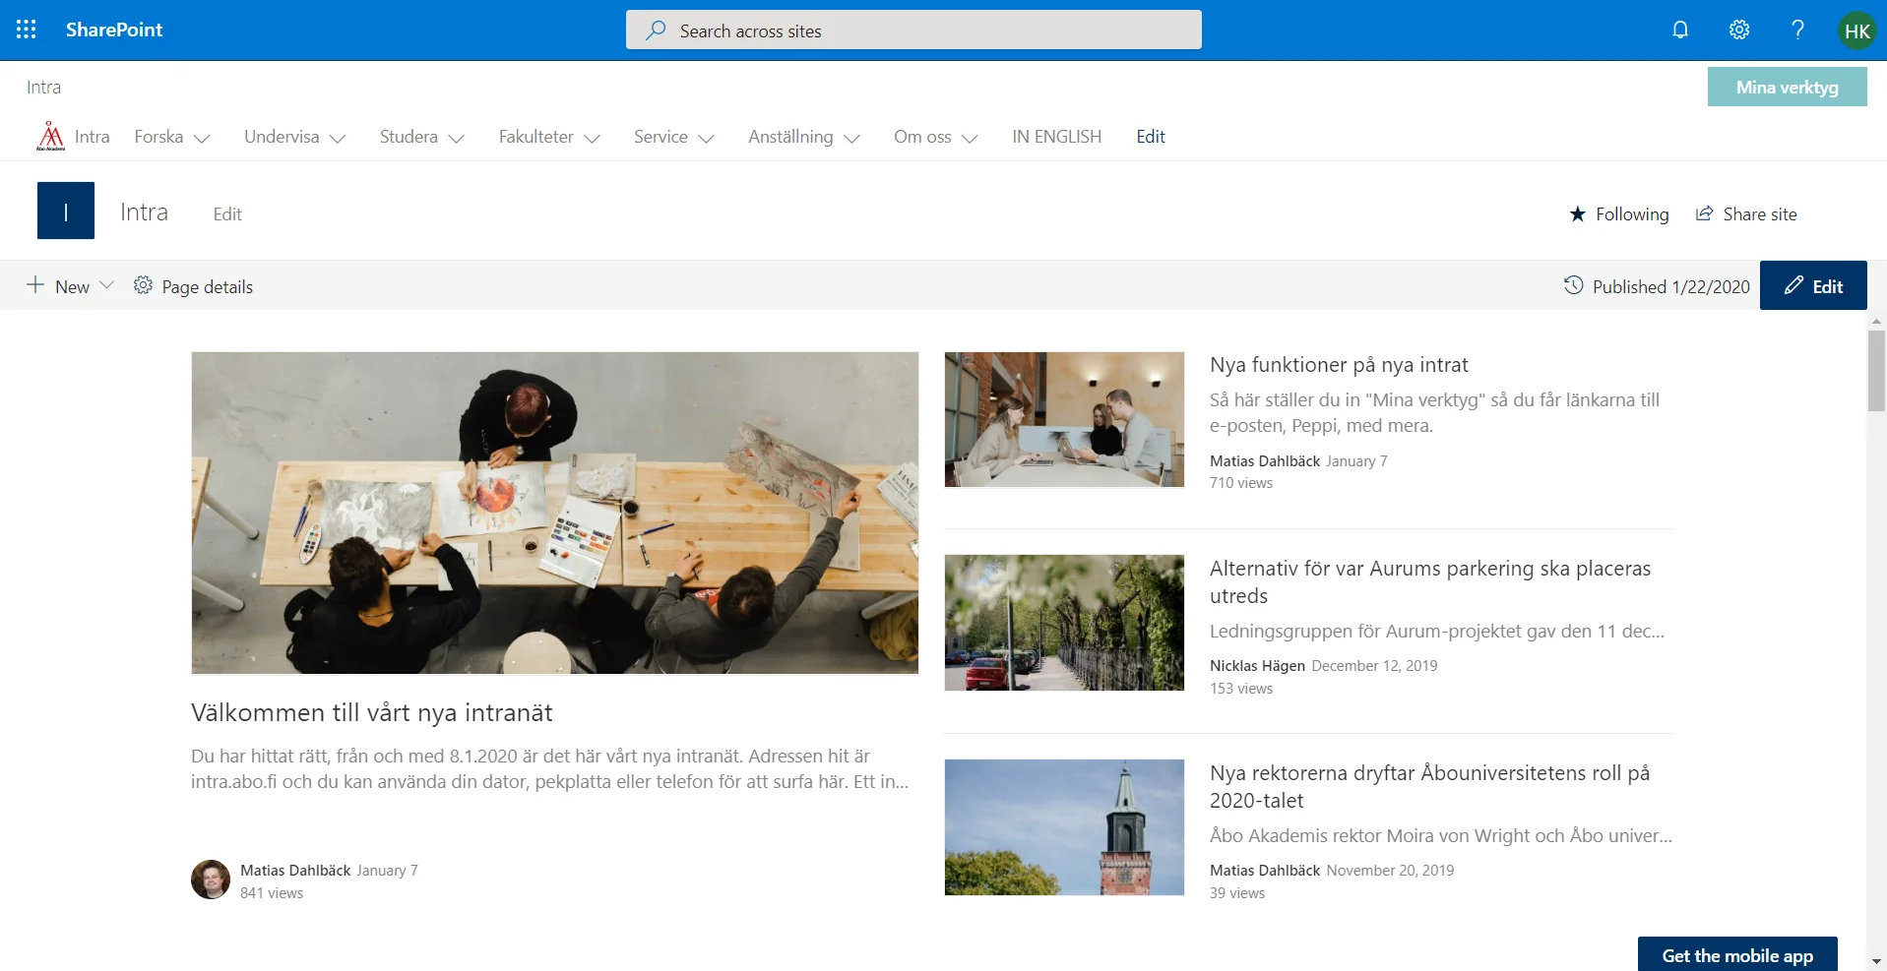
Task: Open the Service navigation item
Action: point(660,137)
